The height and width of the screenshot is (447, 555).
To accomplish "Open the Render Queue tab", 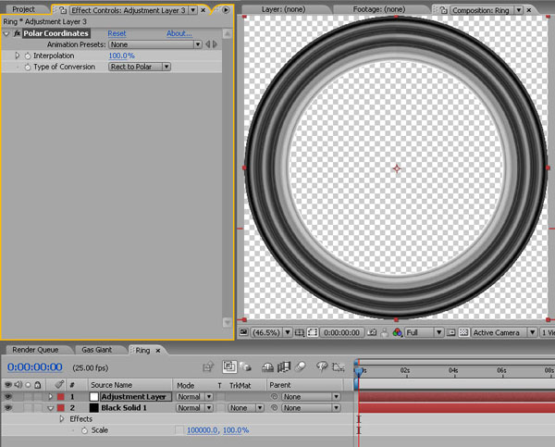I will click(x=34, y=350).
